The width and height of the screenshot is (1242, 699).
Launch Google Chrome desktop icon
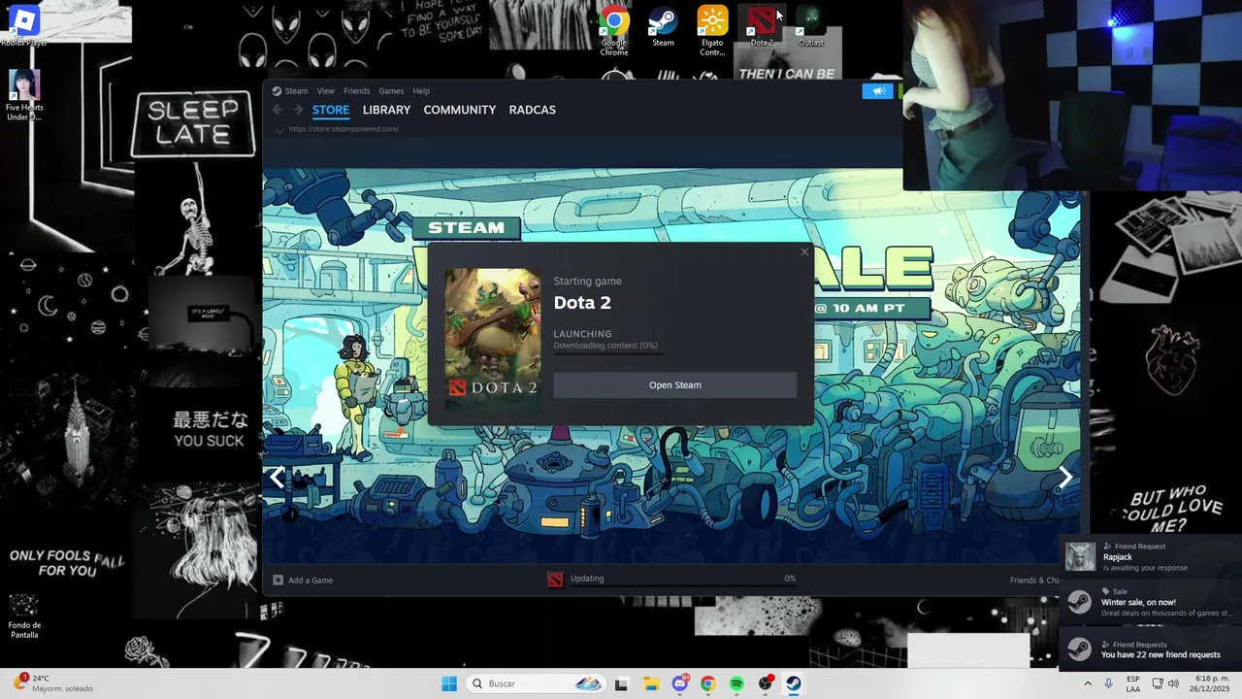point(613,29)
